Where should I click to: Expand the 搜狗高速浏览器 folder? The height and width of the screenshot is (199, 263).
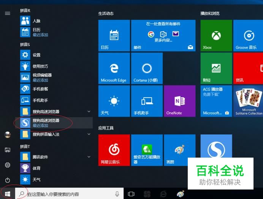click(54, 112)
